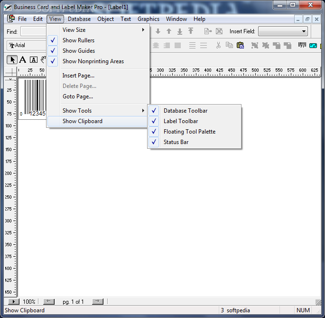
Task: Expand the View Size submenu
Action: pyautogui.click(x=98, y=30)
